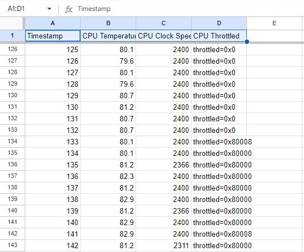The height and width of the screenshot is (252, 304).
Task: Select column E header
Action: pyautogui.click(x=274, y=23)
